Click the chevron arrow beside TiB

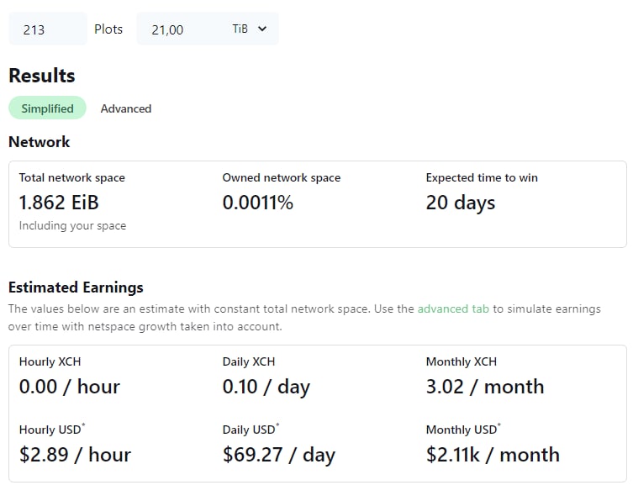262,29
